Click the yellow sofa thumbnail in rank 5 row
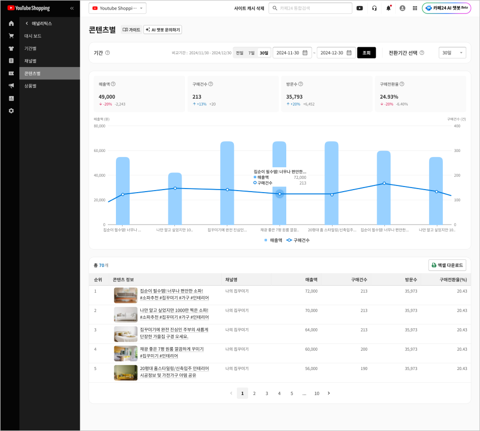Screen dimensions: 480x431 pos(126,373)
